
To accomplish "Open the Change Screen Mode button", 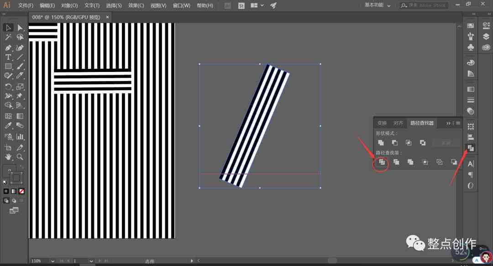I will coord(14,210).
